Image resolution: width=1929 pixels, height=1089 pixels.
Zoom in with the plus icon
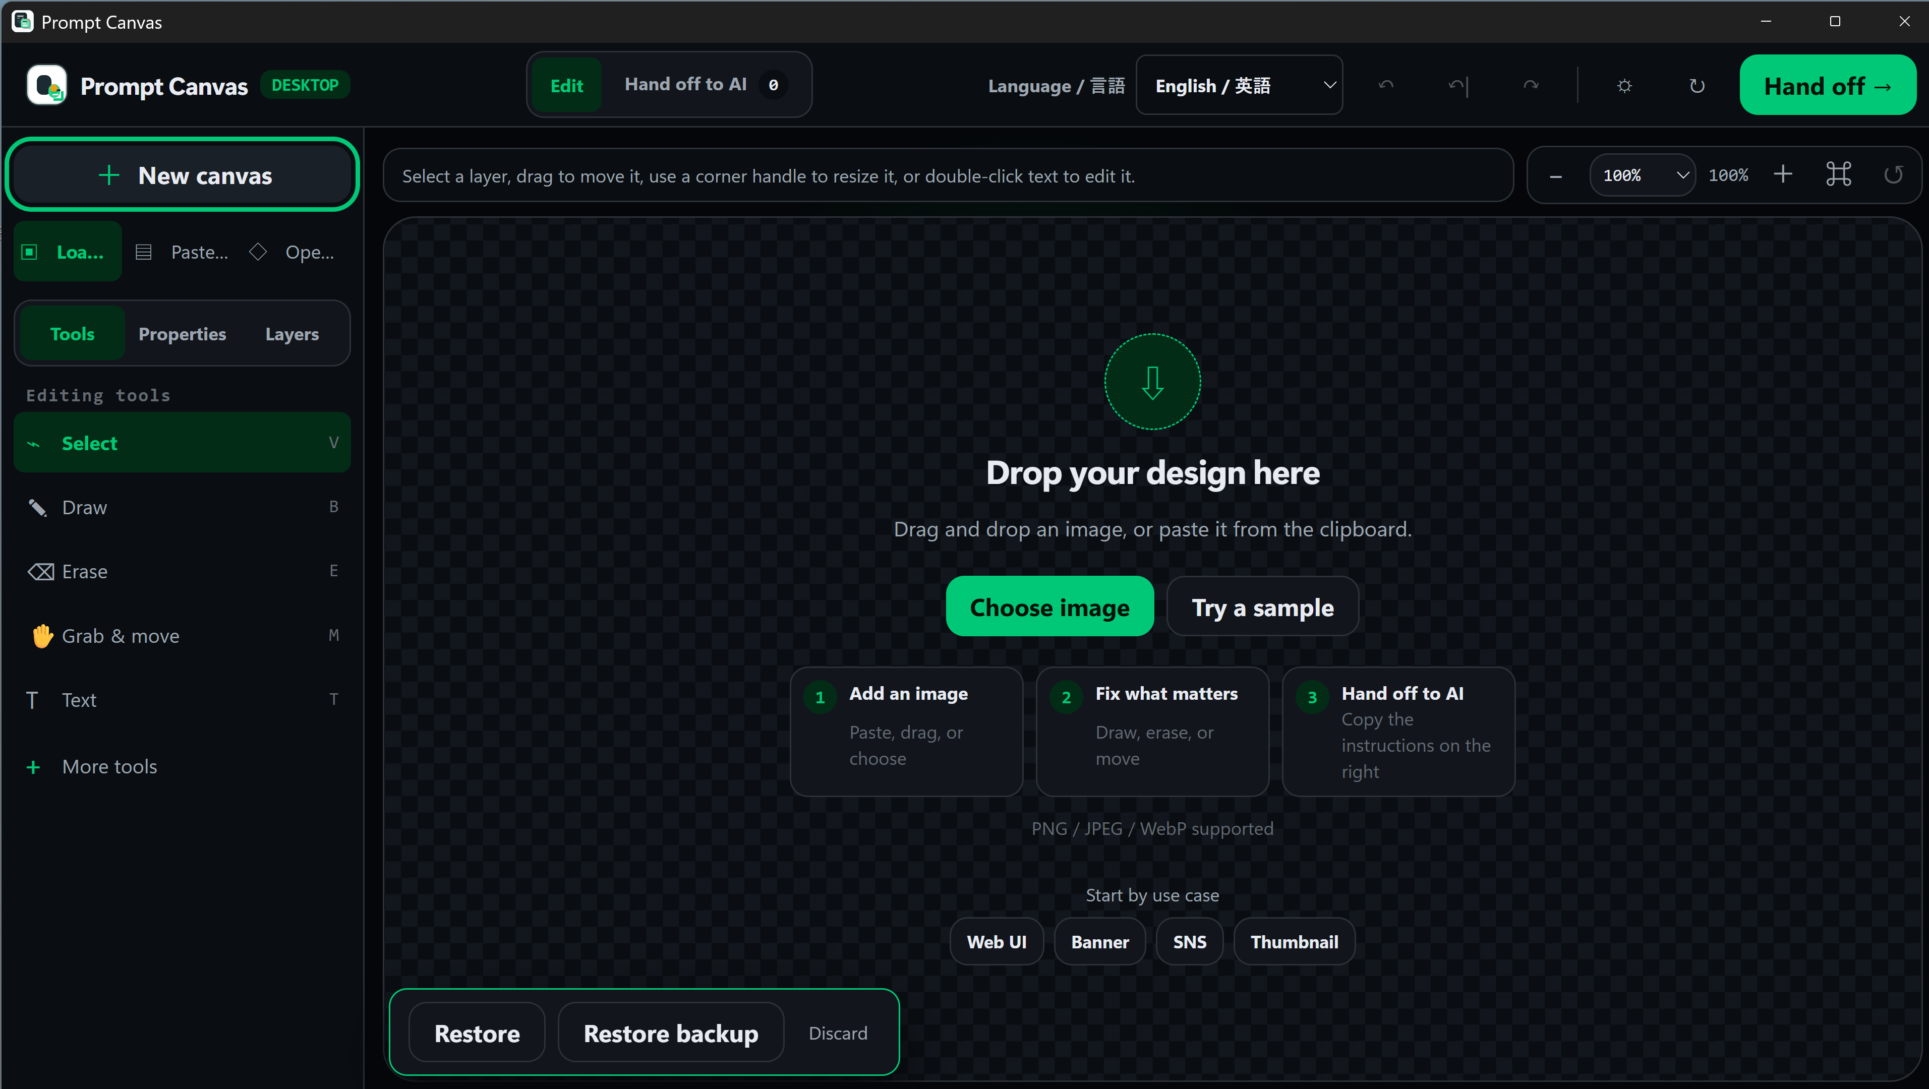1783,174
